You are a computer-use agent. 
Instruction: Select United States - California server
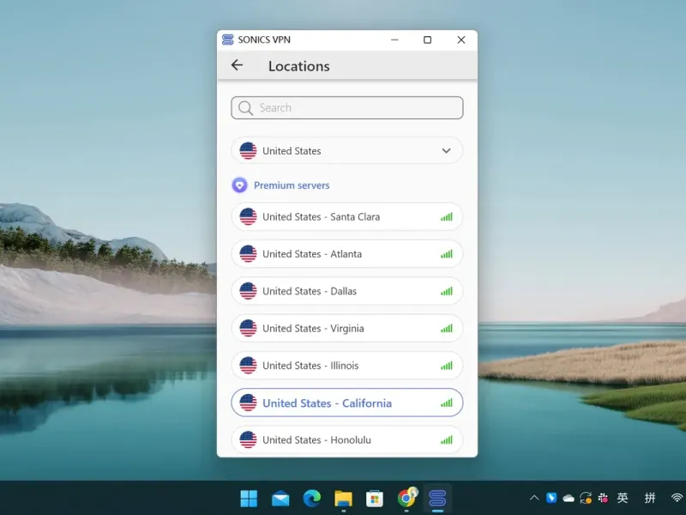[347, 403]
